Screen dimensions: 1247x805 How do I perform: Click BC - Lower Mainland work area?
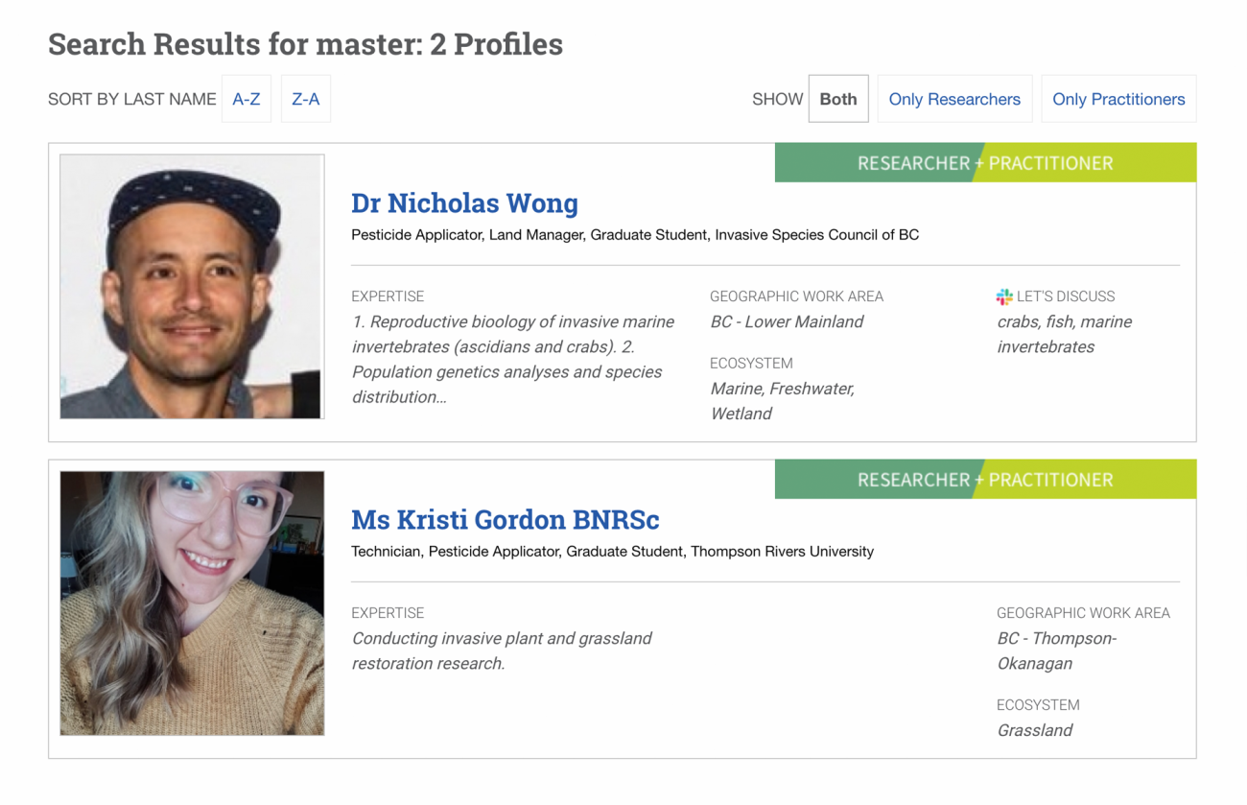[787, 321]
